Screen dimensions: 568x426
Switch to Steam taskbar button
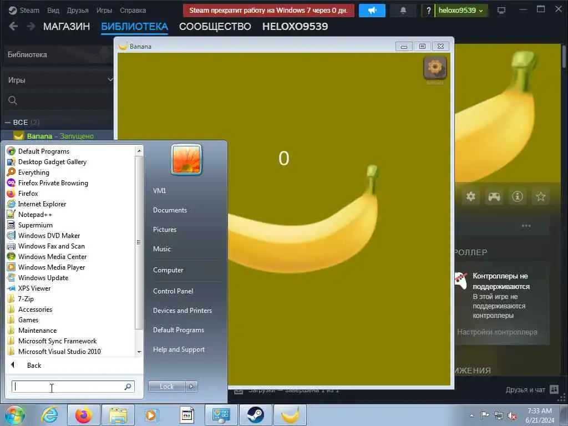tap(256, 415)
